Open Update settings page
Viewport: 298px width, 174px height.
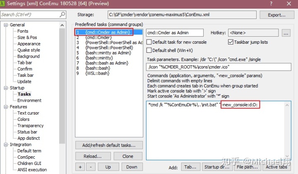point(24,82)
